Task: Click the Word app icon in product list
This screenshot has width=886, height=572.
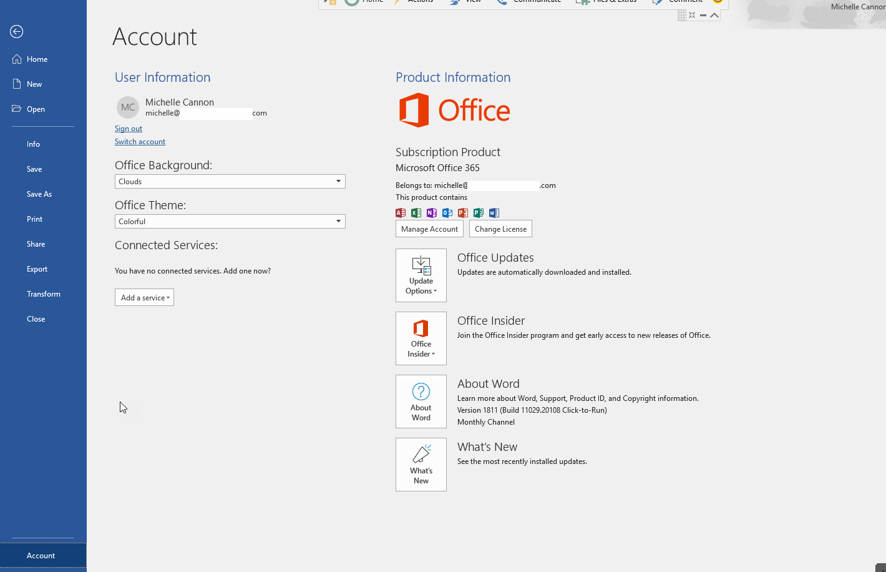Action: point(494,213)
